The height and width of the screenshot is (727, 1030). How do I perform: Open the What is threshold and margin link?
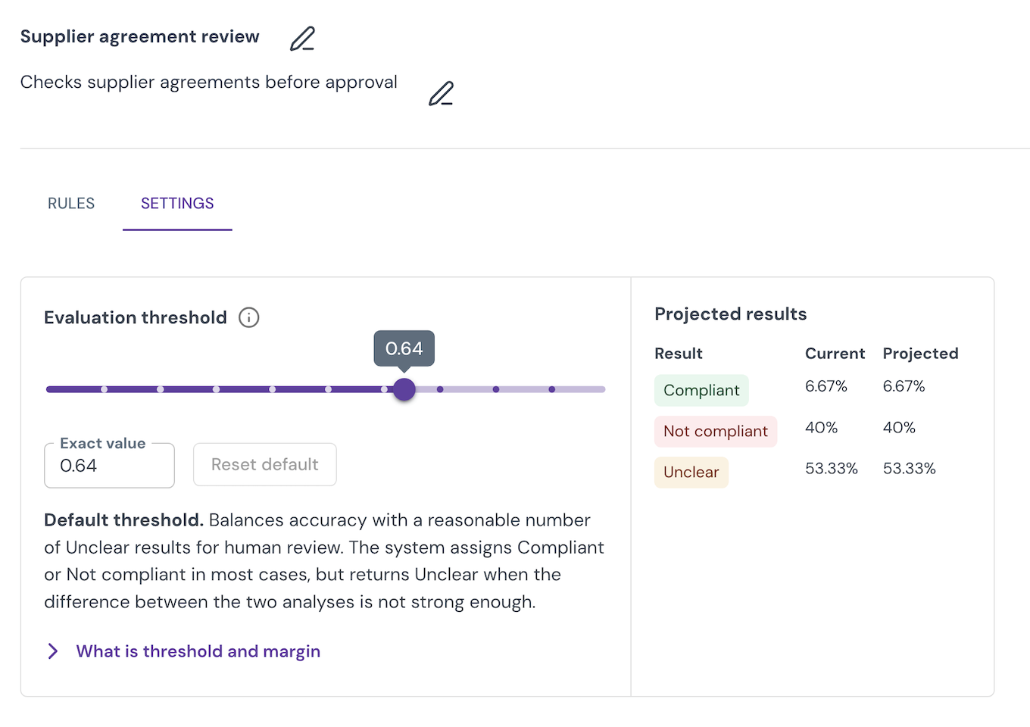[x=198, y=651]
